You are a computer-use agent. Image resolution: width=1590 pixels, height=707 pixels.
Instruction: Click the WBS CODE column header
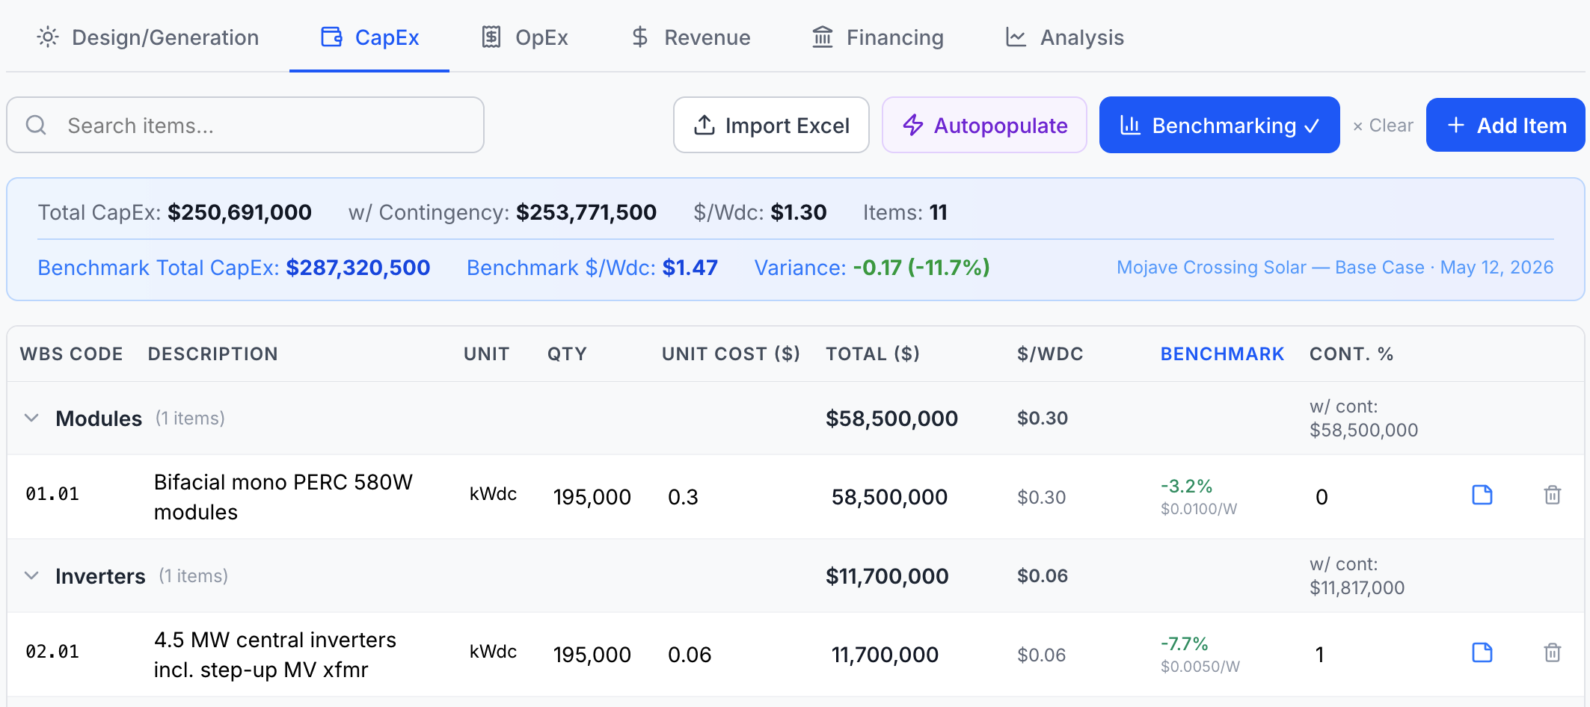pos(71,353)
